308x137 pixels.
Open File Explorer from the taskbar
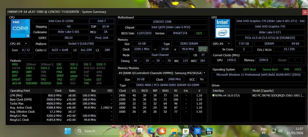tap(174, 131)
